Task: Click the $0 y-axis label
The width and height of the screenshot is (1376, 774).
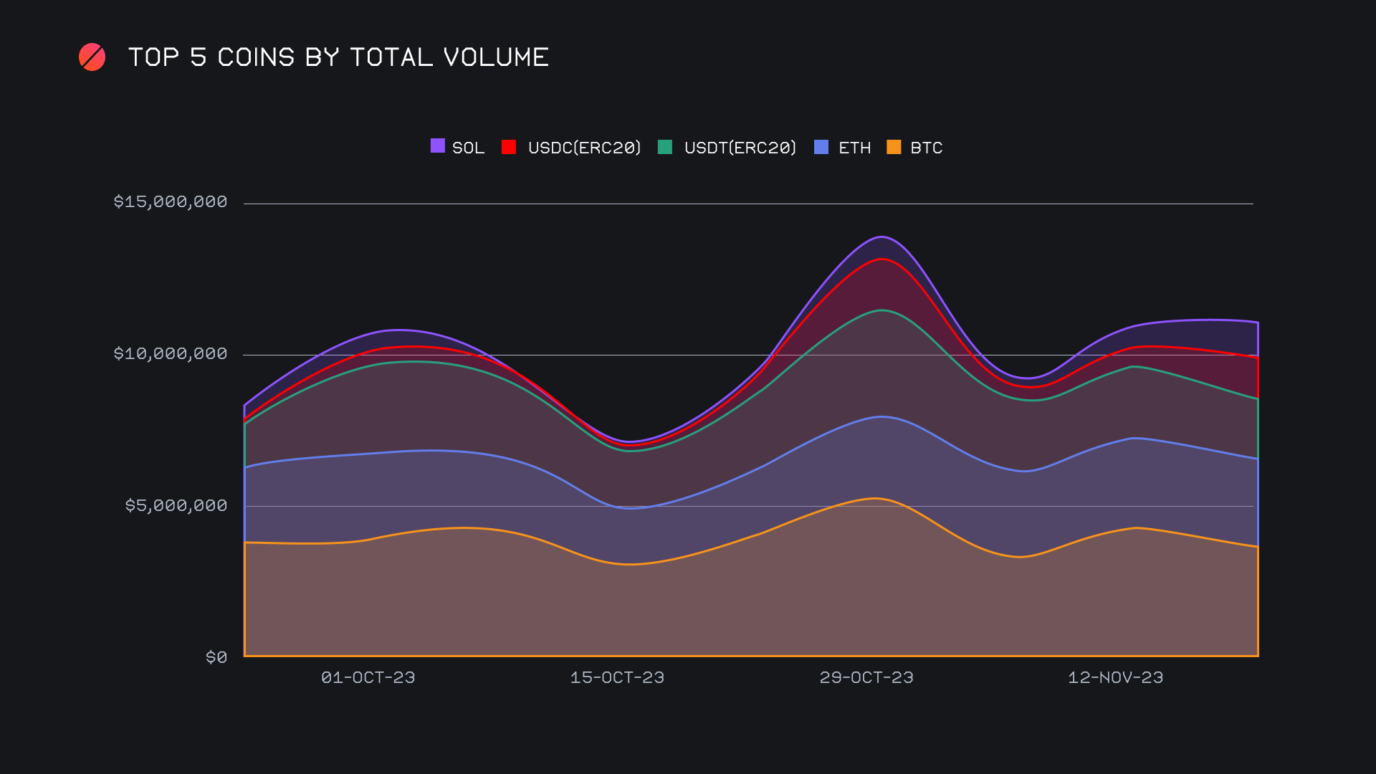Action: click(216, 658)
